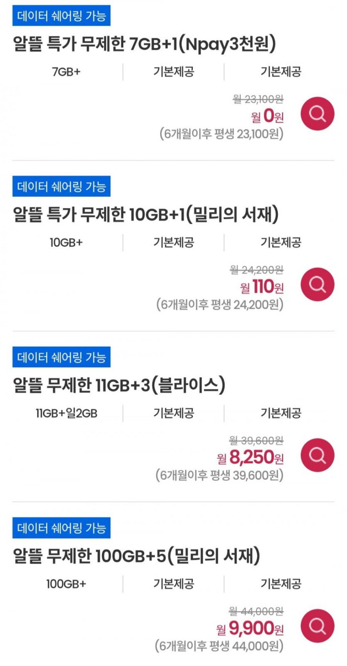347x666 pixels.
Task: Select plan title 알뜰 무제한 100GB+5(밀리의 서재)
Action: pos(136,556)
